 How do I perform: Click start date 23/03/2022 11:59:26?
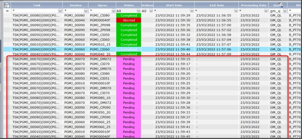pyautogui.click(x=173, y=88)
